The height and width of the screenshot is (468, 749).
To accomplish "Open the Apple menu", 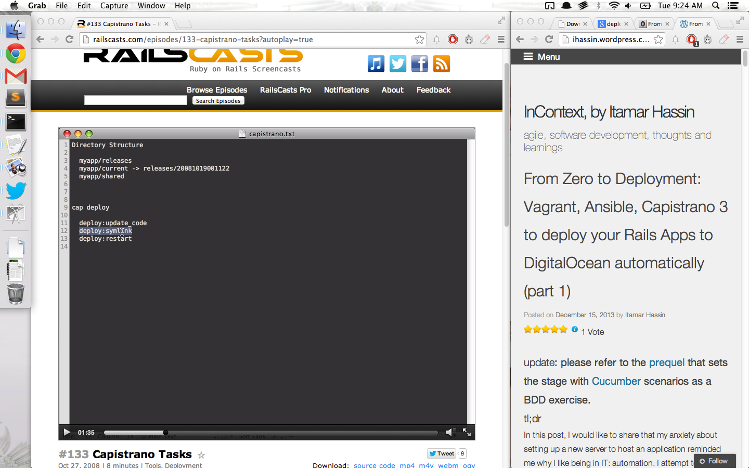I will [x=14, y=6].
